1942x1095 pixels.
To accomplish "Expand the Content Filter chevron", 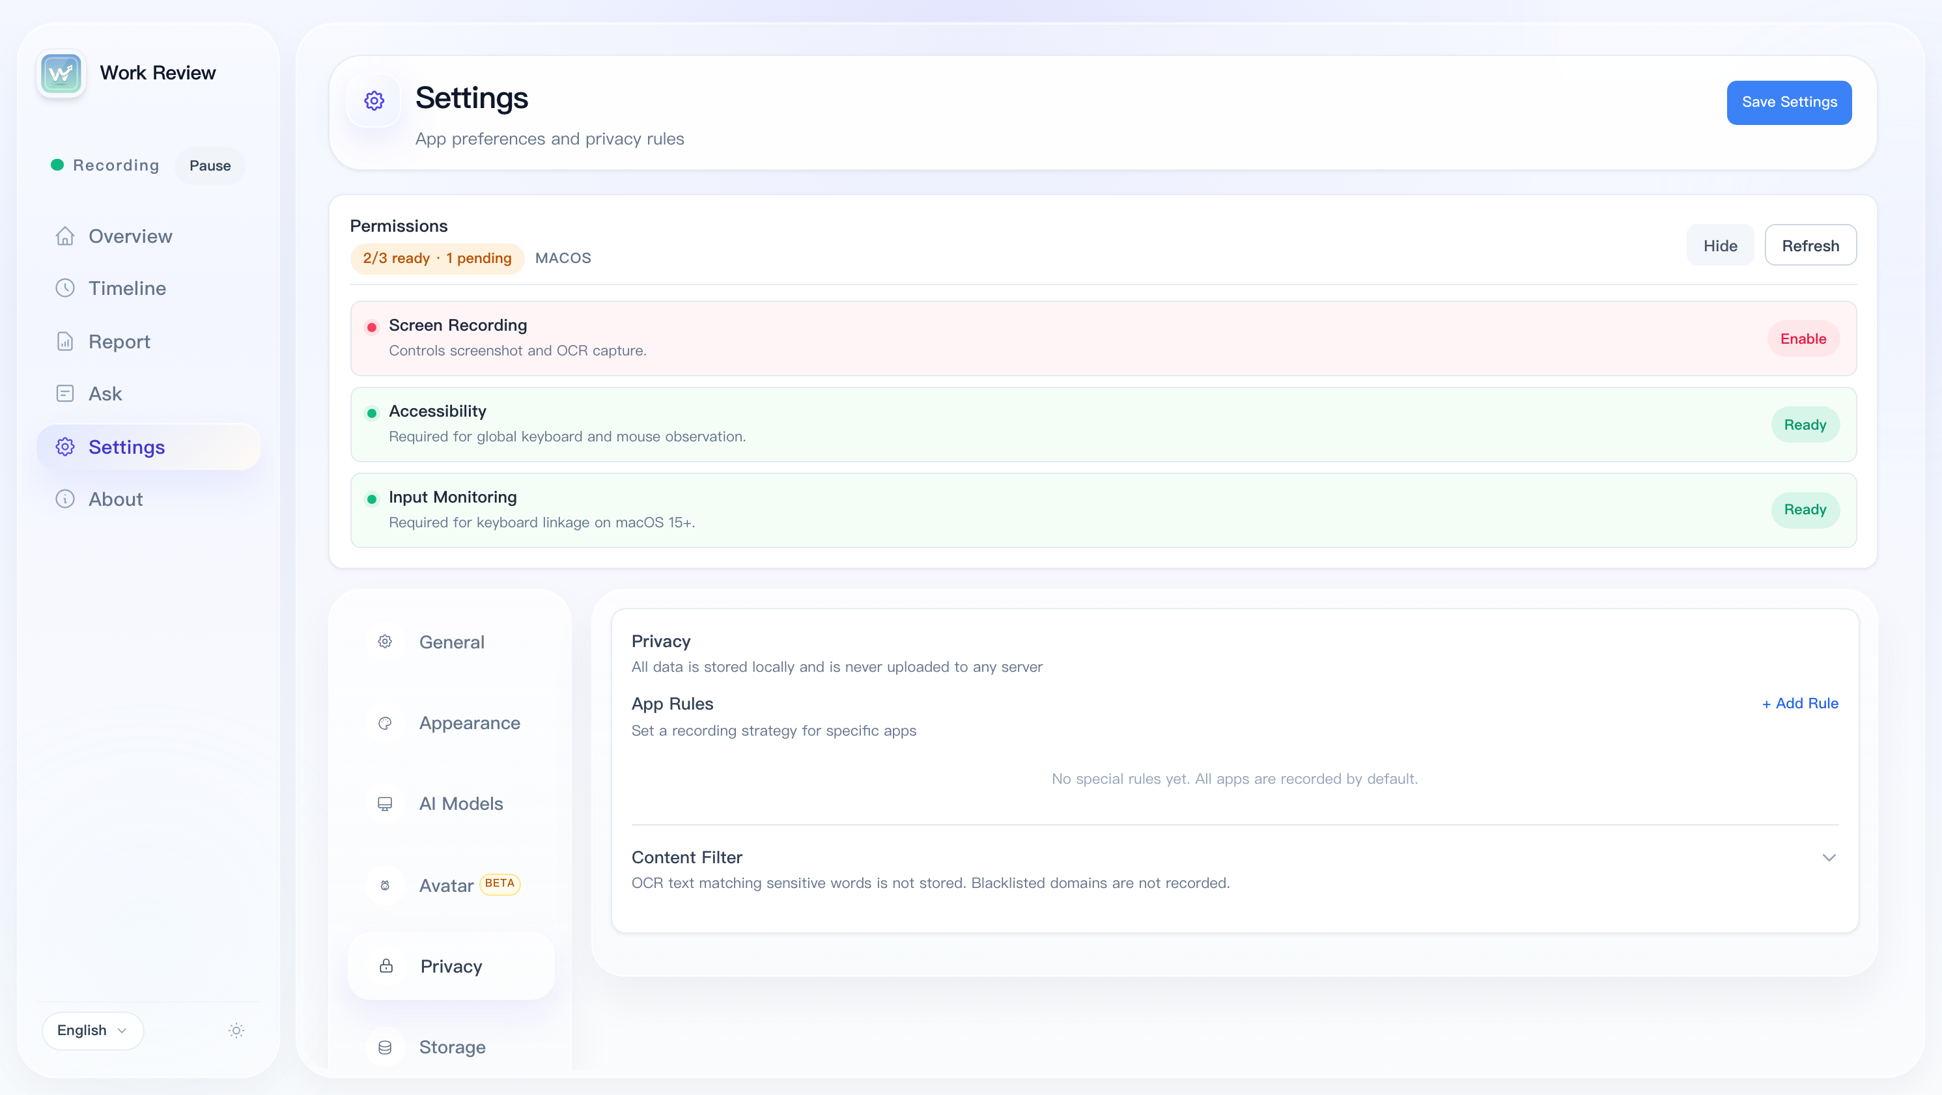I will coord(1829,857).
